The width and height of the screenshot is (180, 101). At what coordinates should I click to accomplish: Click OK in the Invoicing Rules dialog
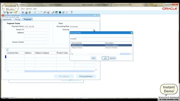pyautogui.click(x=105, y=58)
